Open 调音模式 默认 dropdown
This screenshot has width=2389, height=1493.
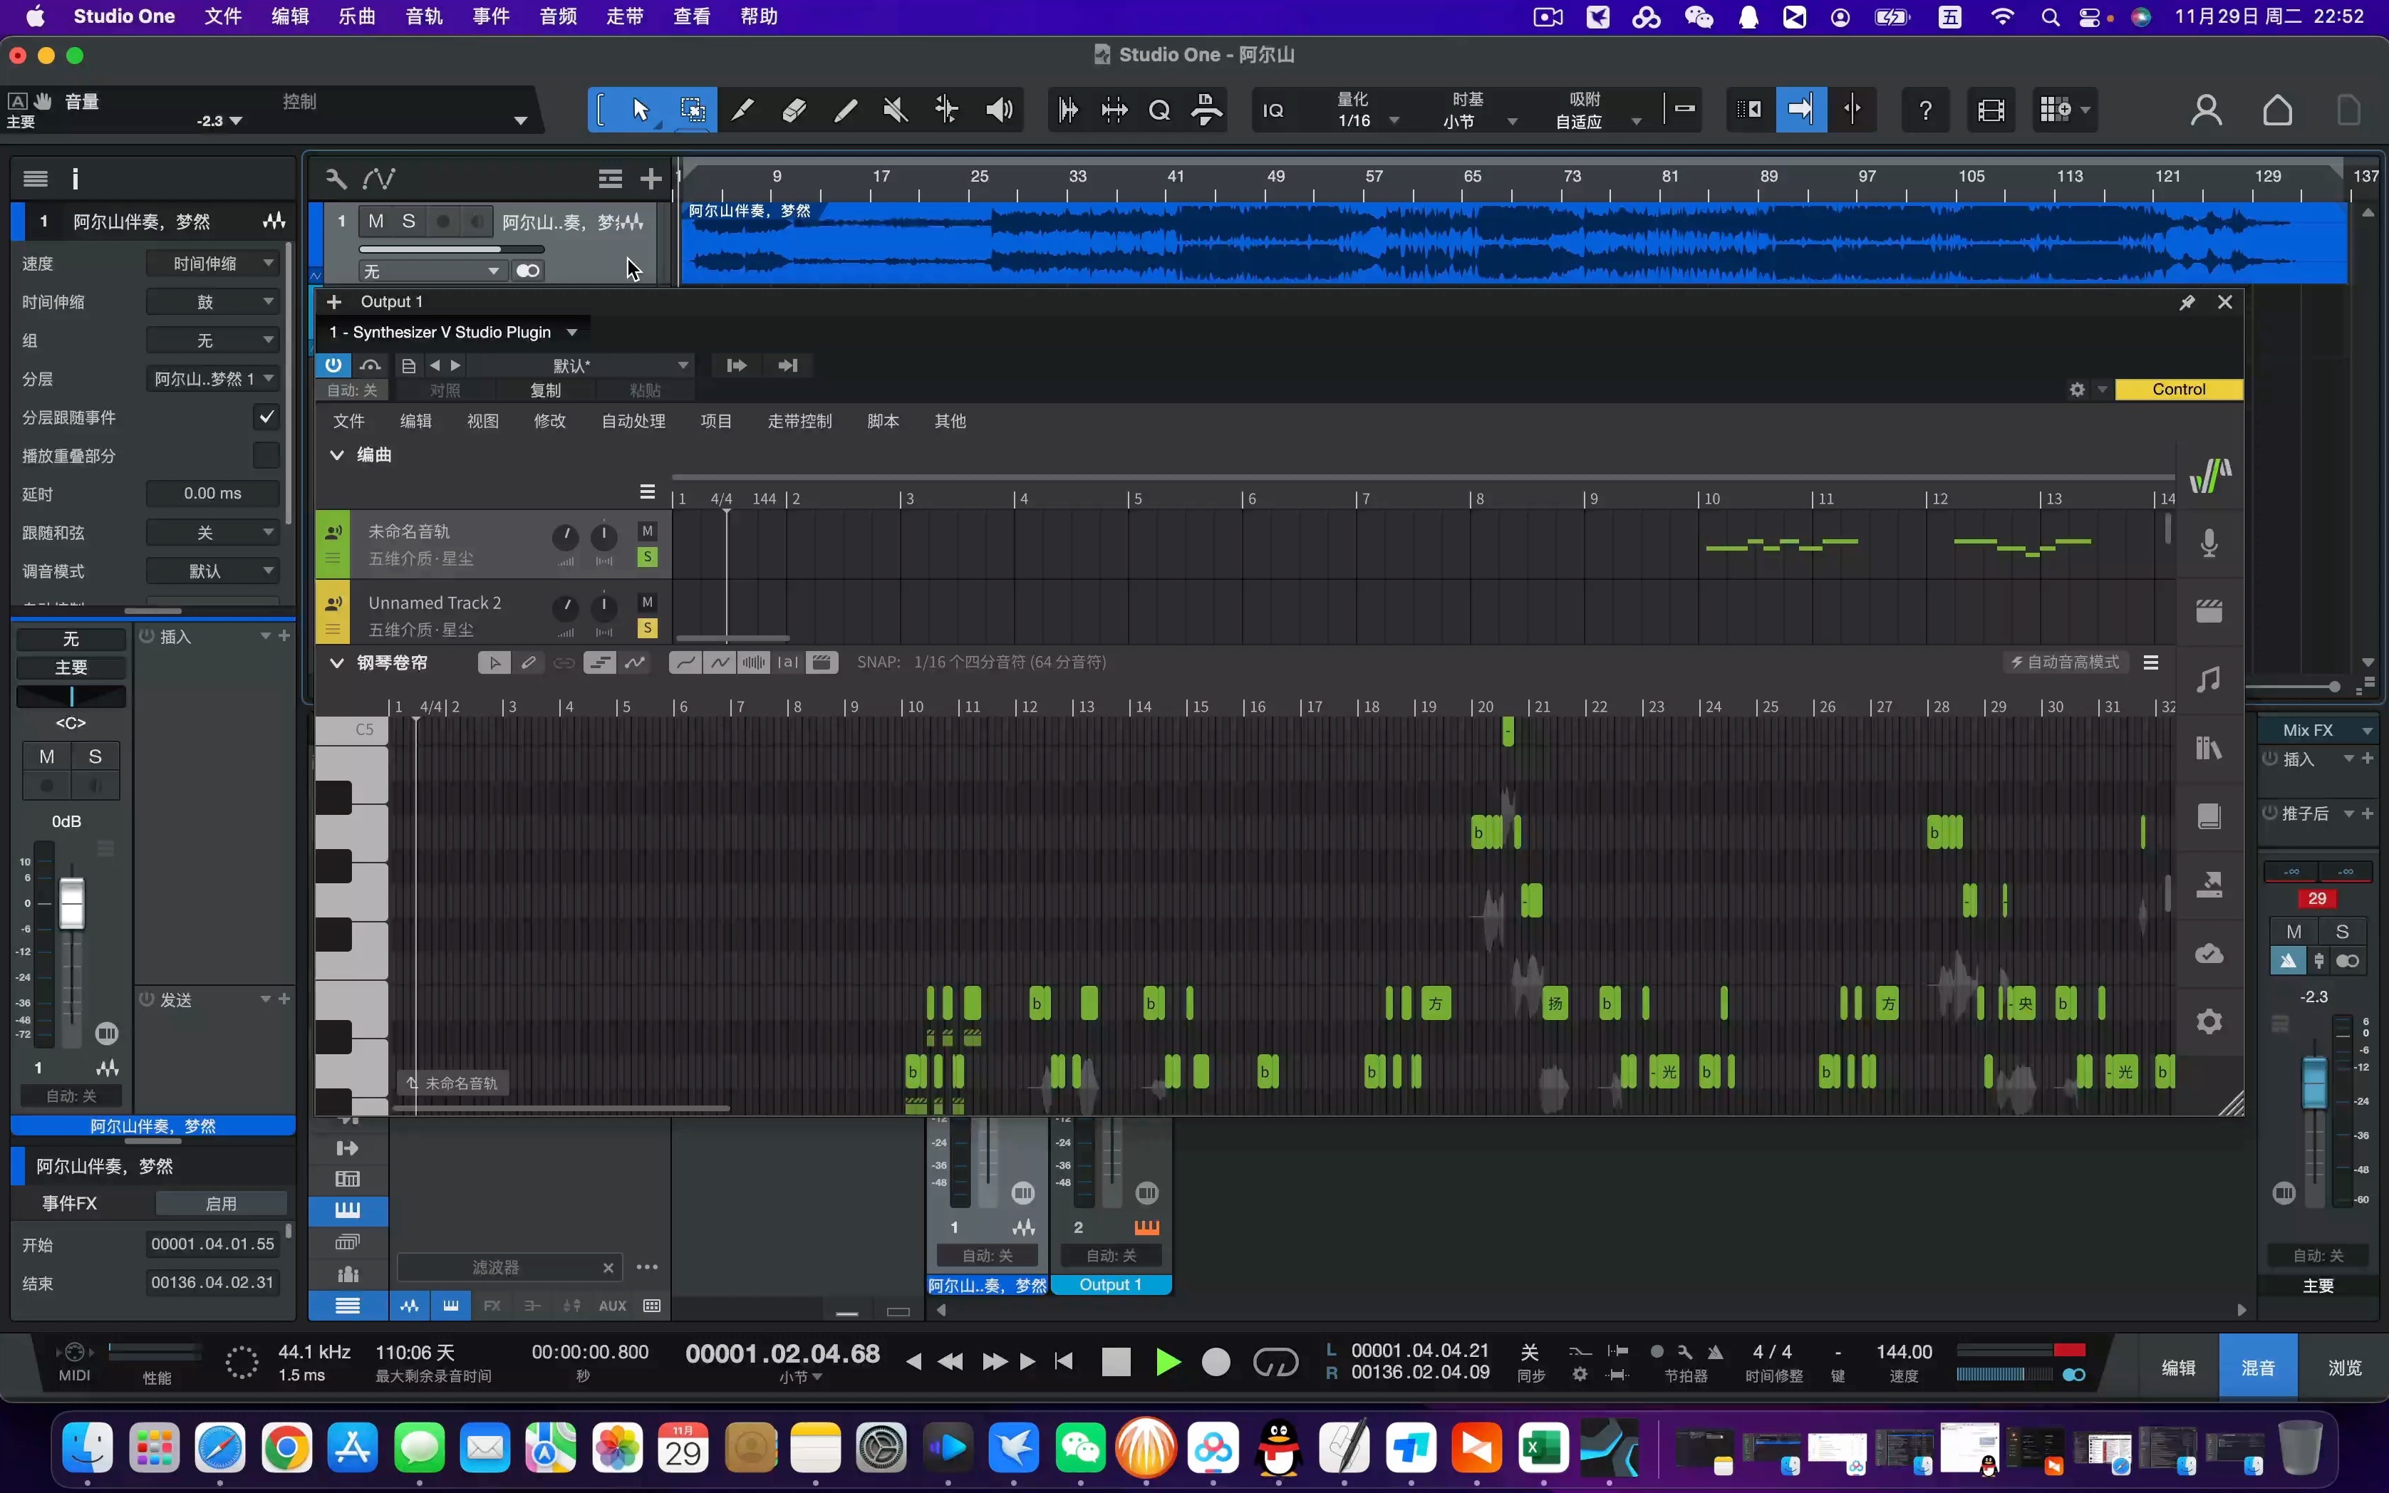point(213,571)
